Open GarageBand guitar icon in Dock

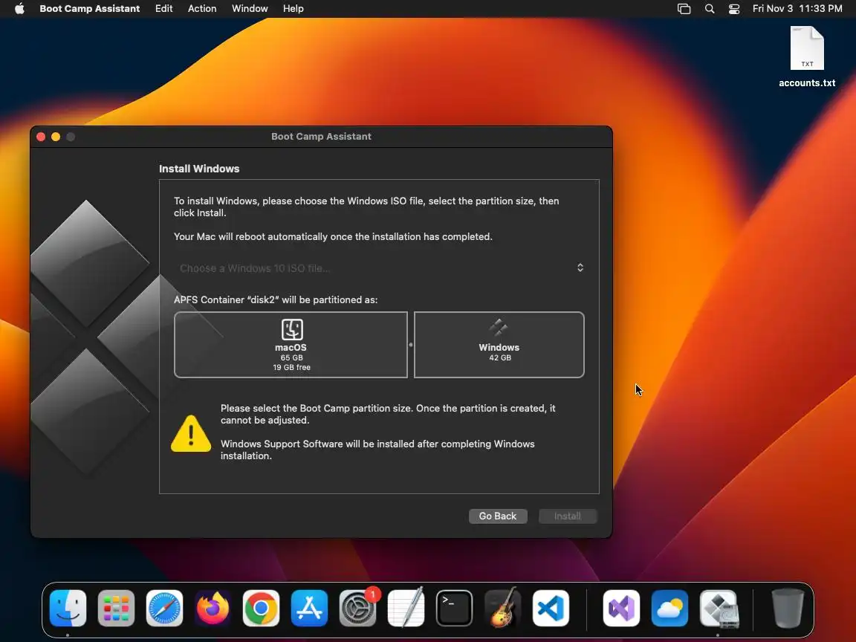pyautogui.click(x=502, y=608)
